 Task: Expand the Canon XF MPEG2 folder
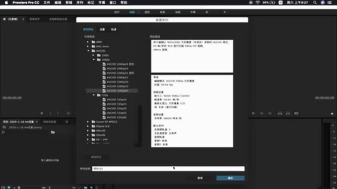88,122
